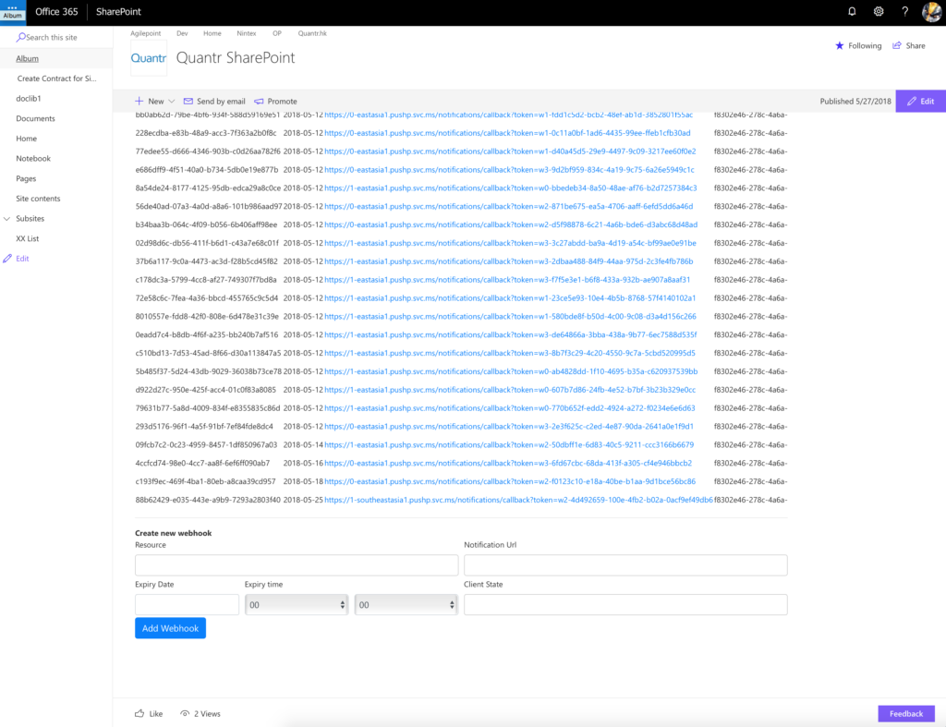Click the Quantr site logo
This screenshot has height=727, width=946.
point(149,58)
